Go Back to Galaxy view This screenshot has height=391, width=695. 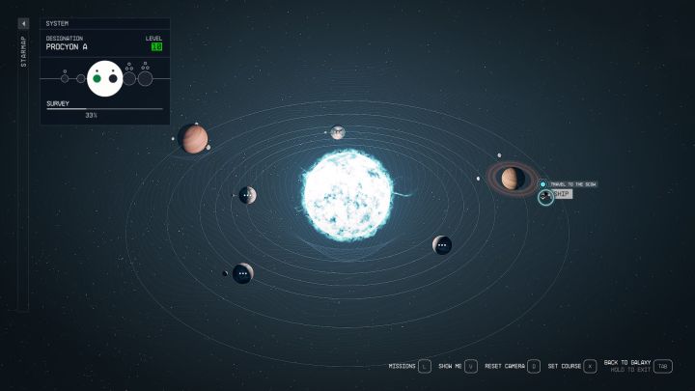click(x=662, y=367)
